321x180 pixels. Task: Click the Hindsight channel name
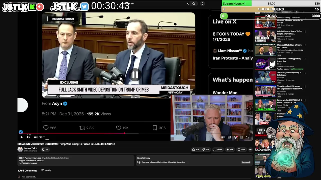(x=280, y=78)
